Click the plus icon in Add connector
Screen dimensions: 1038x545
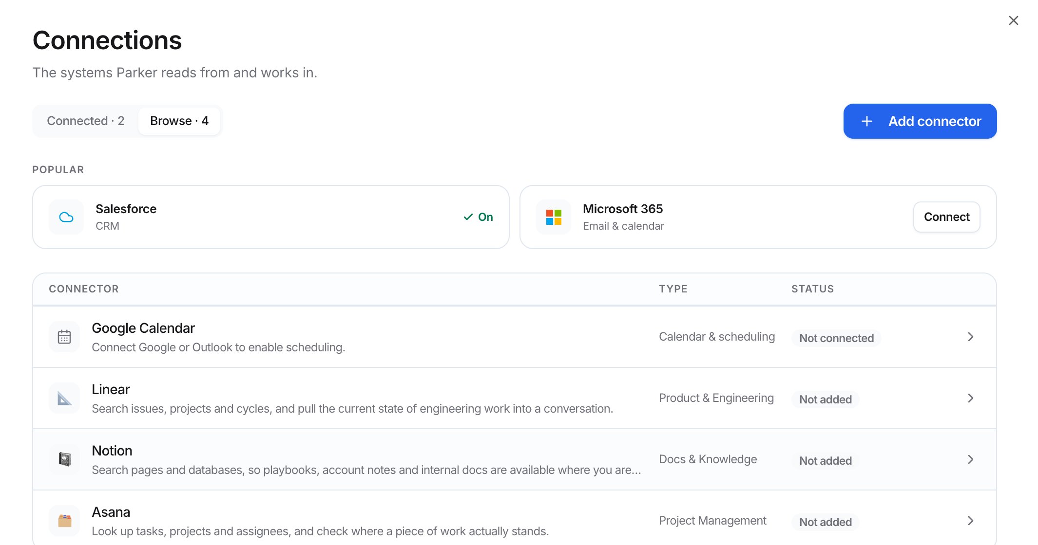[866, 121]
